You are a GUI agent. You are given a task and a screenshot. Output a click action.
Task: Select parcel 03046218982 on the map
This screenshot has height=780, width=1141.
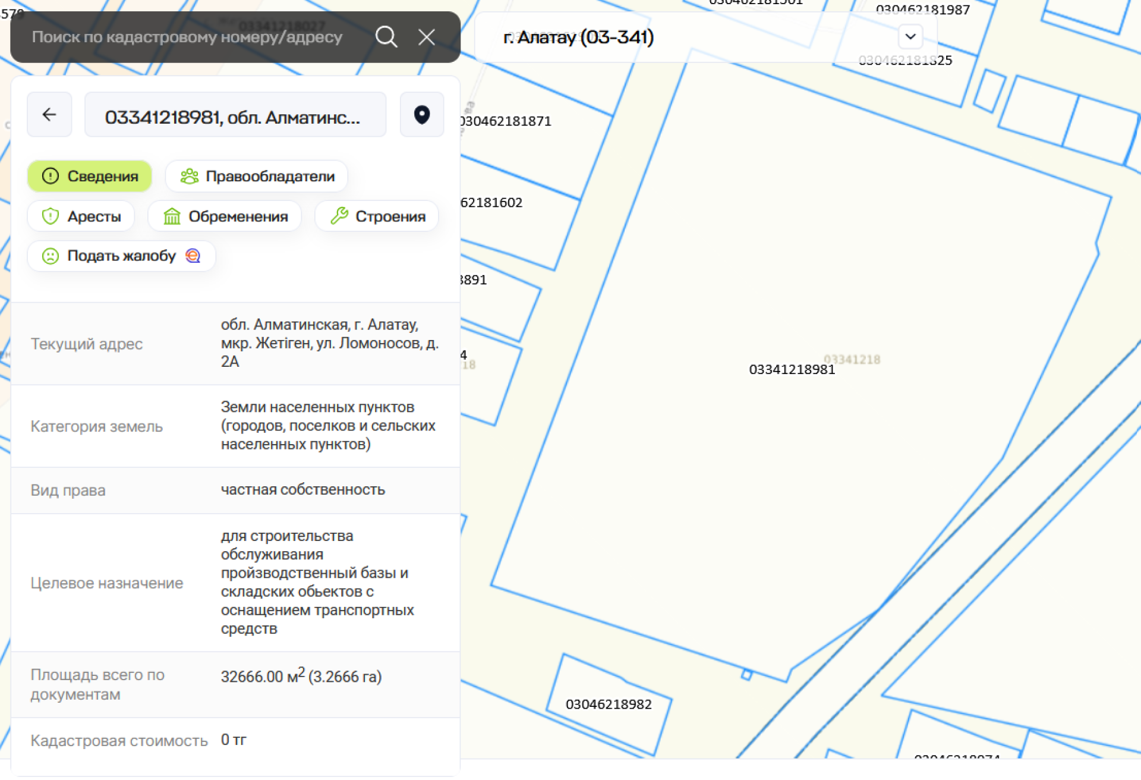coord(609,704)
